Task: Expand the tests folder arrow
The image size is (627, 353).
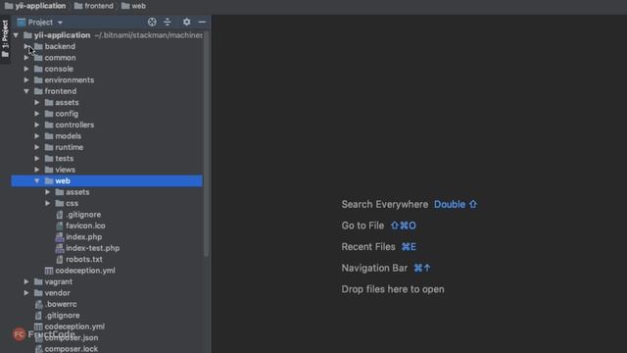Action: [x=37, y=159]
